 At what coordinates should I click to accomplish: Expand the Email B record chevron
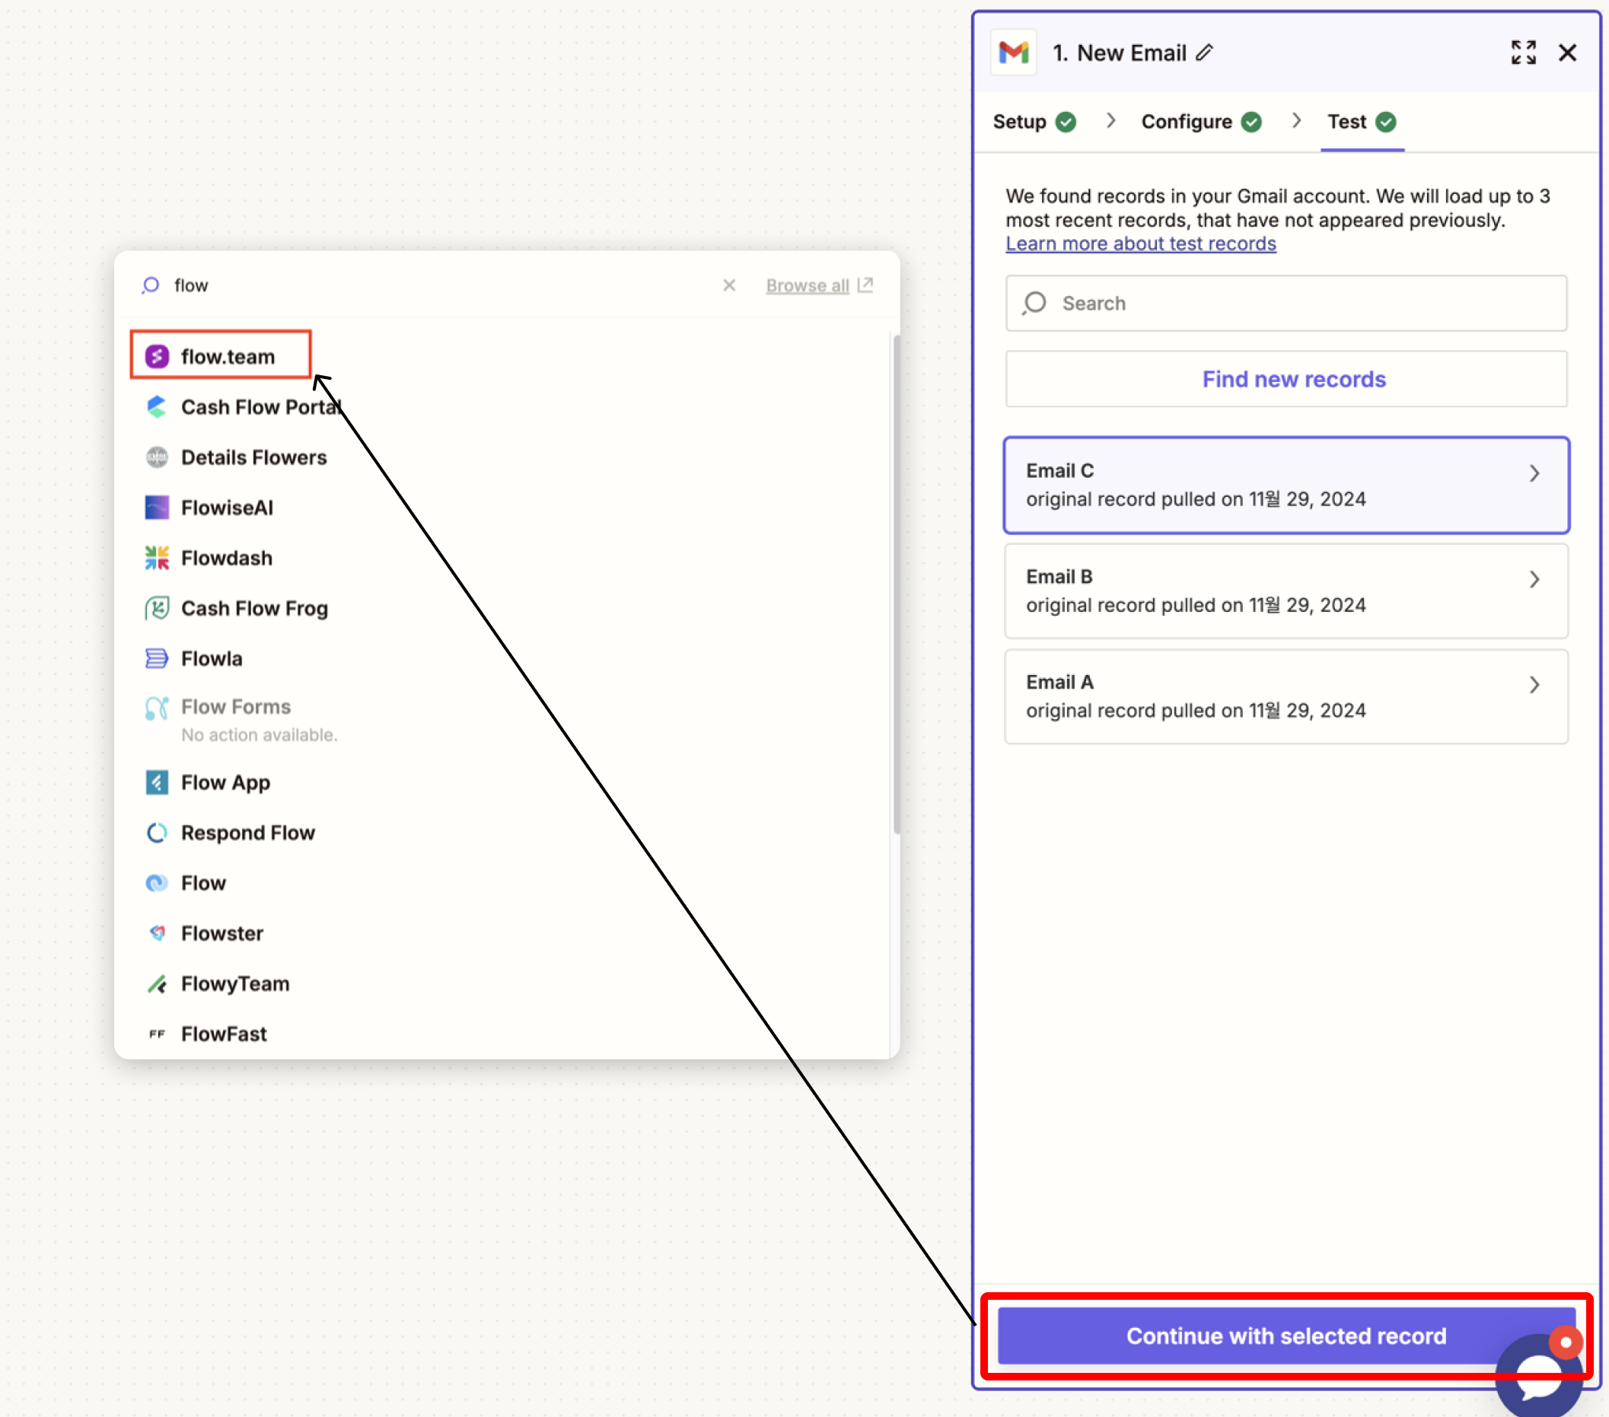(1534, 579)
